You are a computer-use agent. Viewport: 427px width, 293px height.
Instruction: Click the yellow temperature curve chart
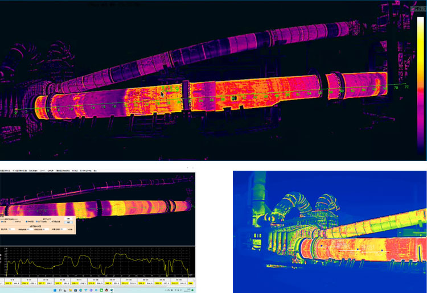97,262
